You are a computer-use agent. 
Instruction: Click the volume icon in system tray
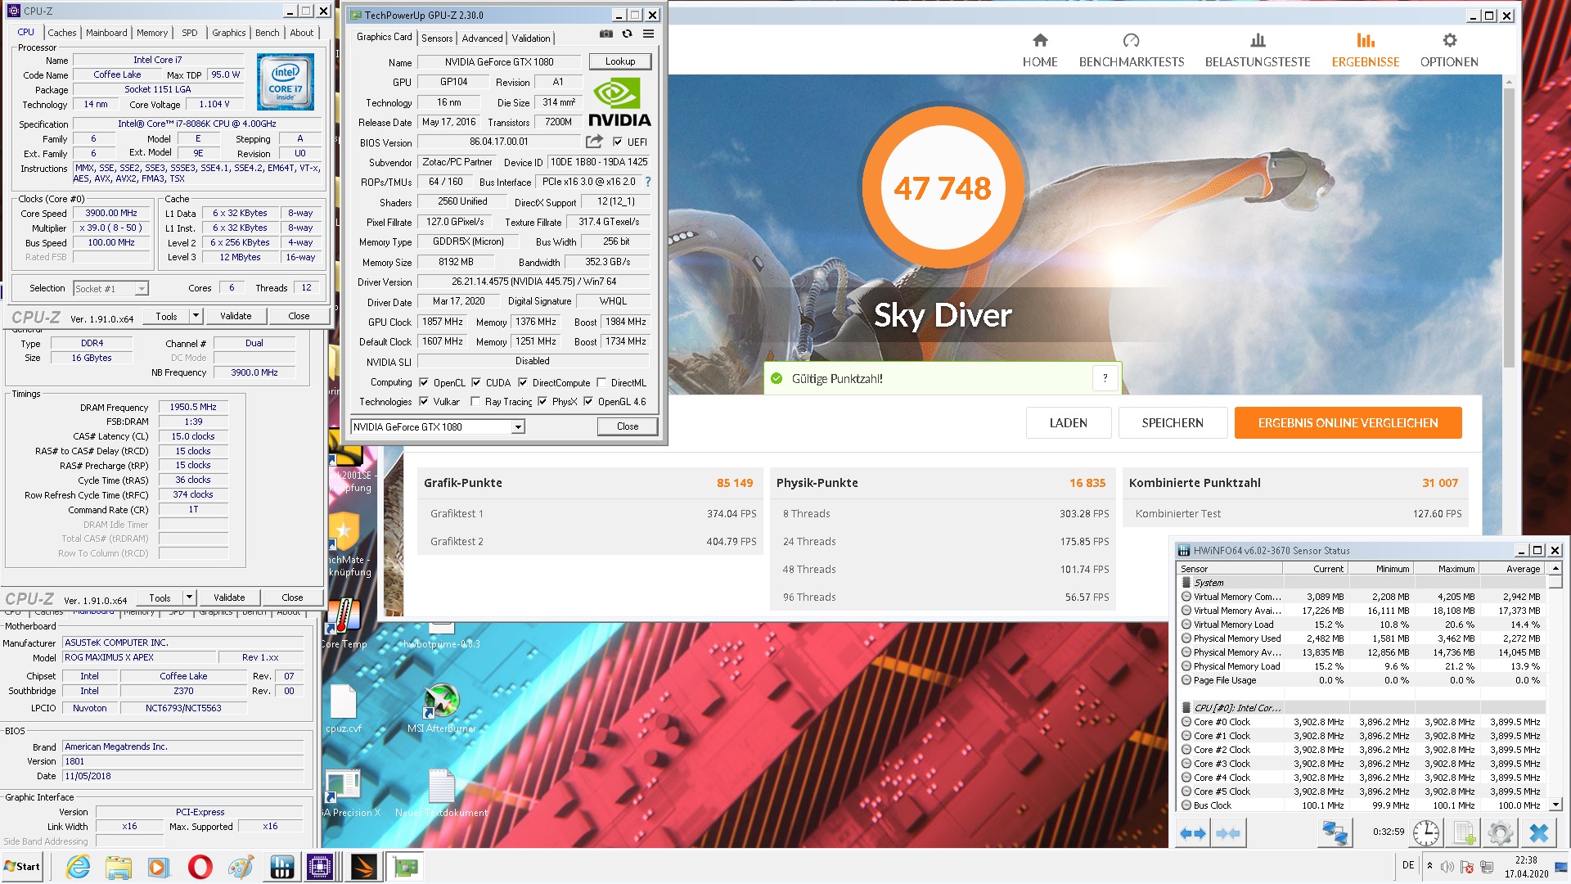[x=1447, y=866]
